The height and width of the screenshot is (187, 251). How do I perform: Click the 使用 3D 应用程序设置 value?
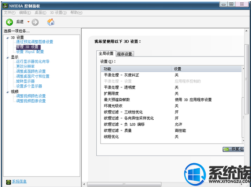pyautogui.click(x=193, y=100)
